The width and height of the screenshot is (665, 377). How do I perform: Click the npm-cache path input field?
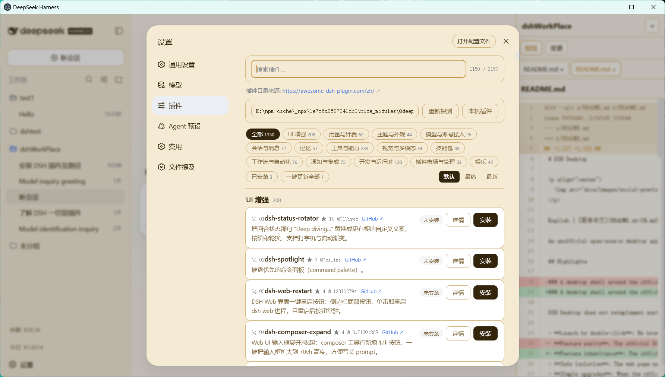click(334, 111)
